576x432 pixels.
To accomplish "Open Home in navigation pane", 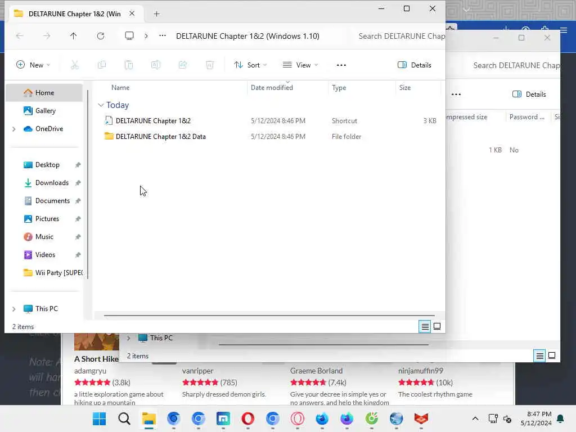I will [x=44, y=93].
